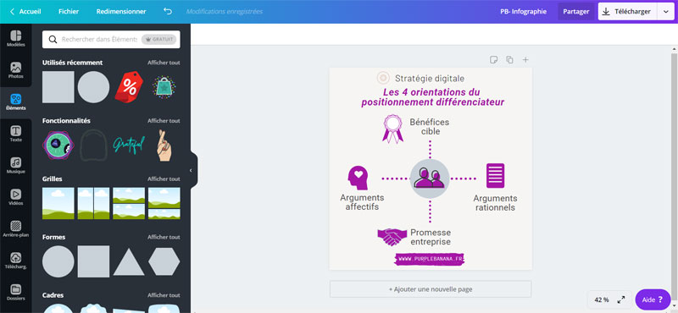Insert the red percent tag element

(129, 87)
